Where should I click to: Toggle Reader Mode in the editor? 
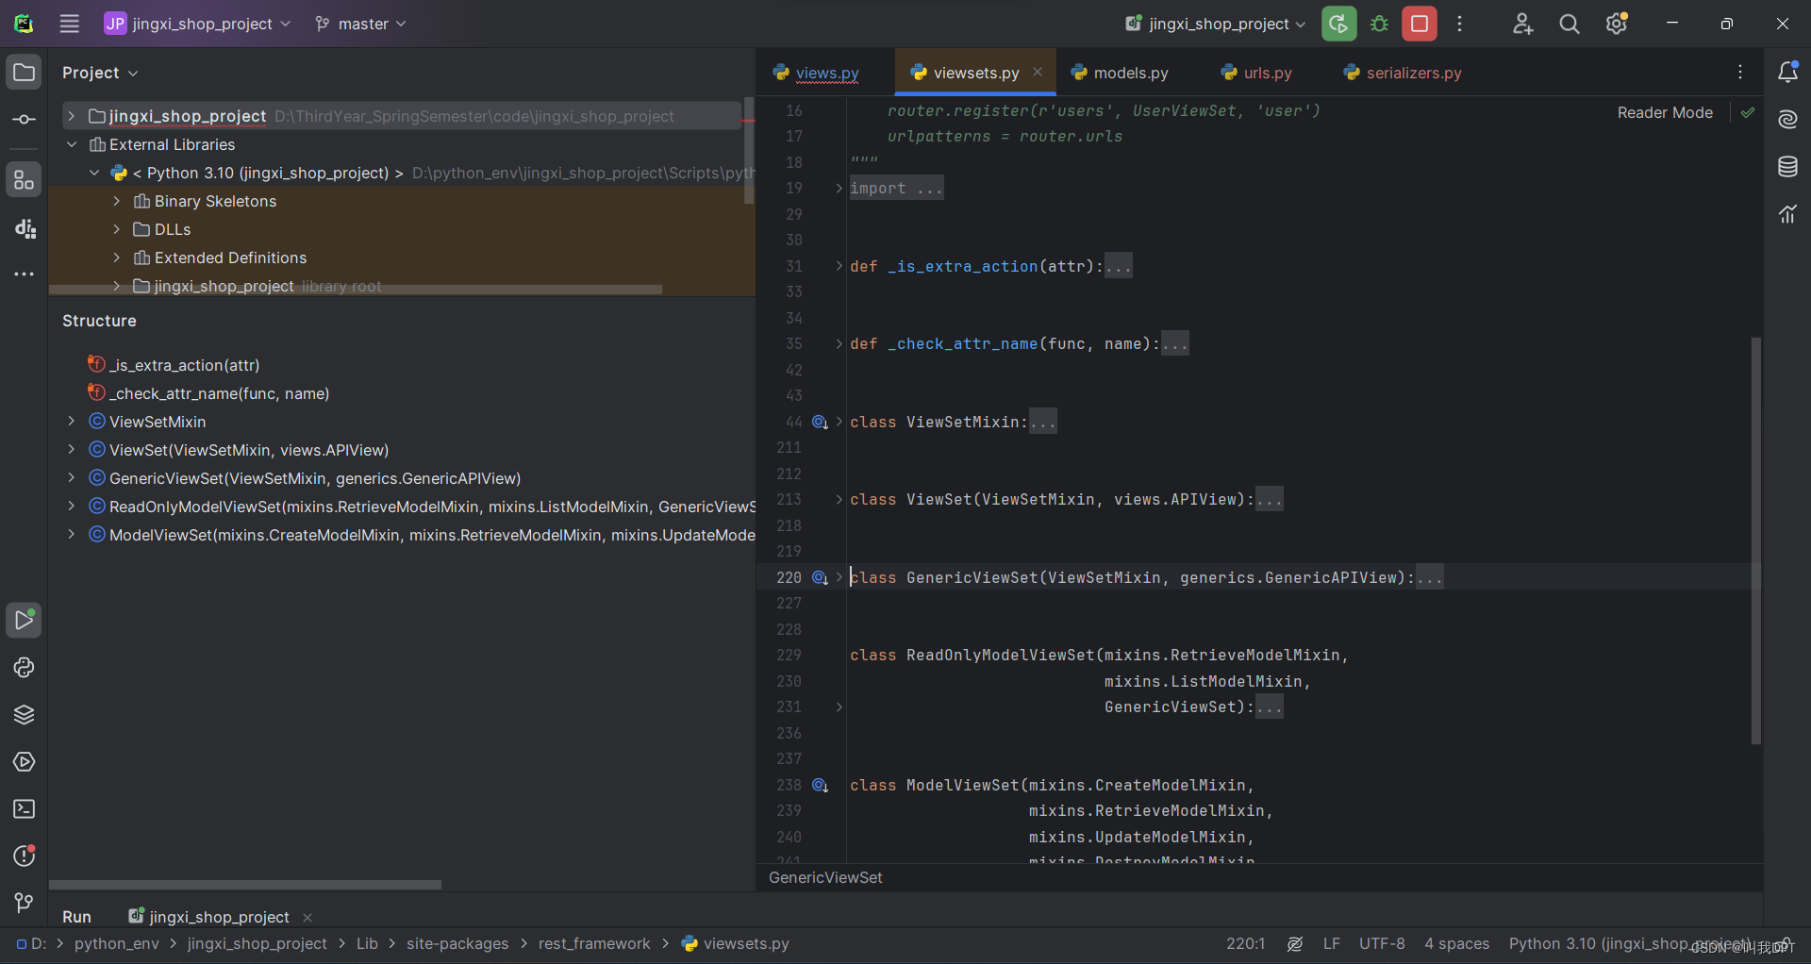point(1665,112)
